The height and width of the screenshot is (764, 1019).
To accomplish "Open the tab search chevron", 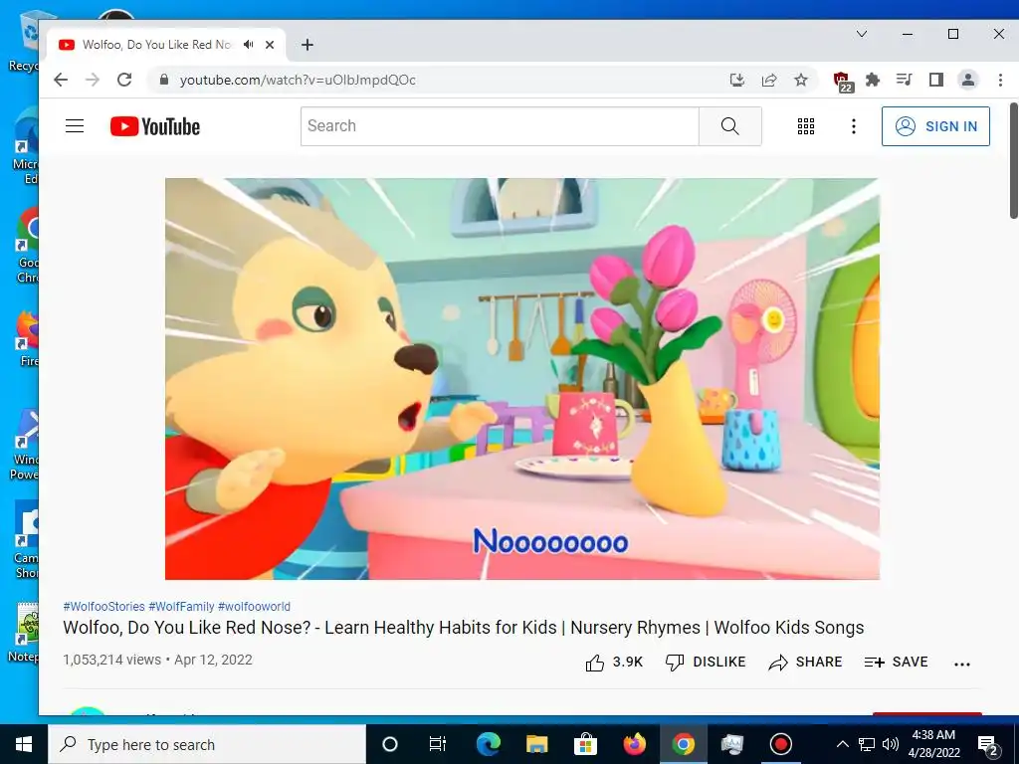I will [862, 34].
